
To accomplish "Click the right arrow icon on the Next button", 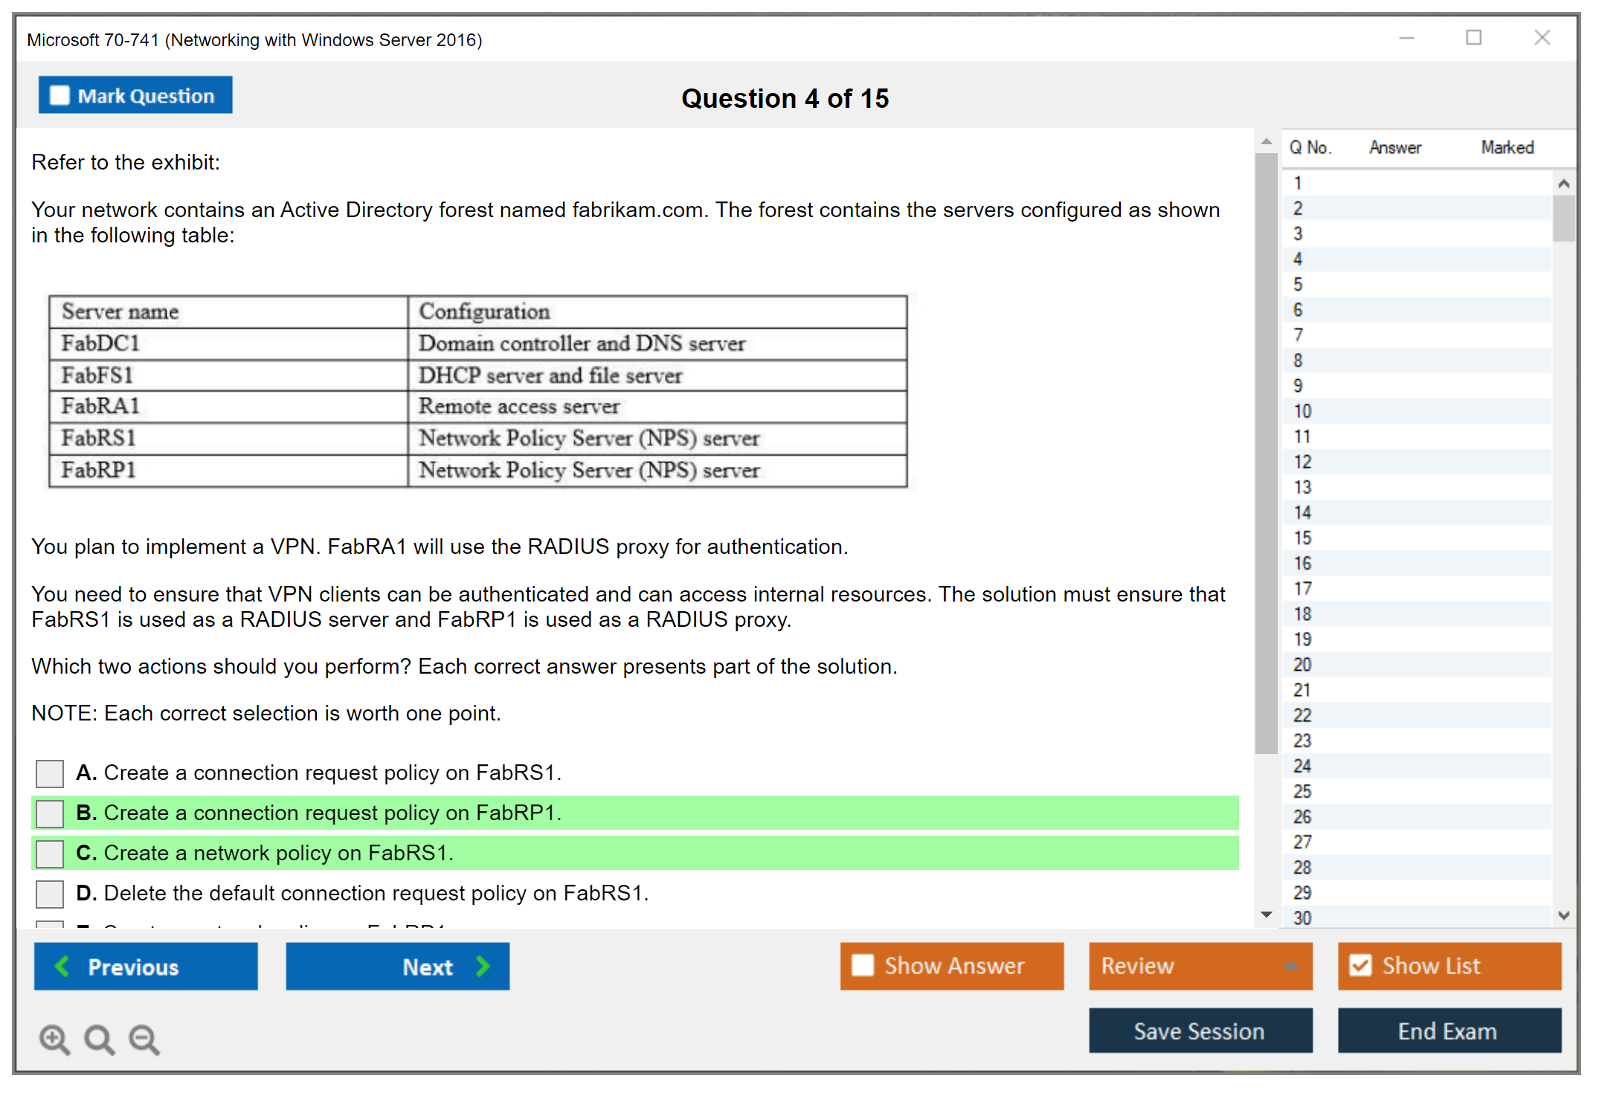I will point(483,967).
